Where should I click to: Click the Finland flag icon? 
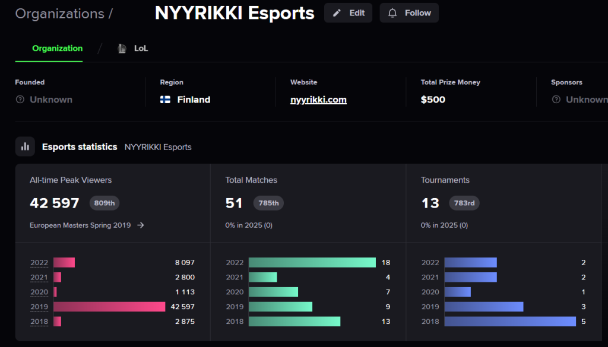point(165,100)
